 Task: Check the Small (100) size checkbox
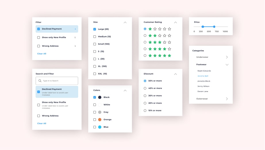click(95, 44)
